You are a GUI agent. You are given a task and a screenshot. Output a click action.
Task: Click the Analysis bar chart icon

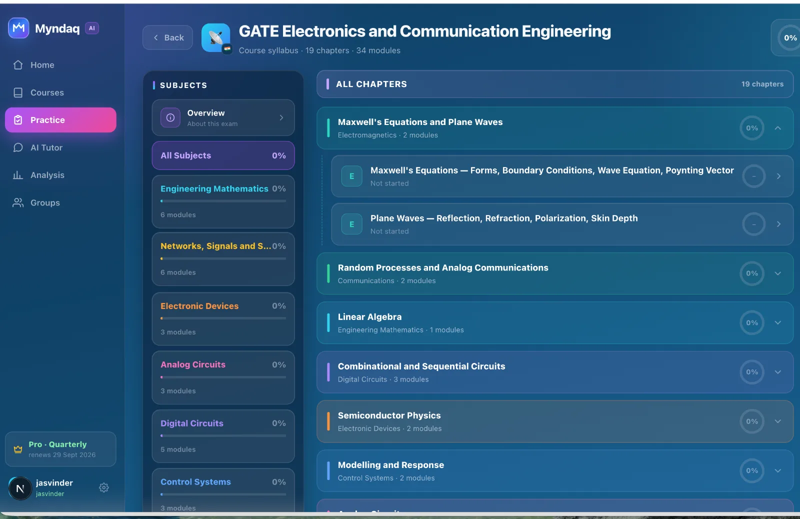coord(18,175)
